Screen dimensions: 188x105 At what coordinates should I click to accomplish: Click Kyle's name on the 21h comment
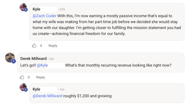[x=37, y=9]
